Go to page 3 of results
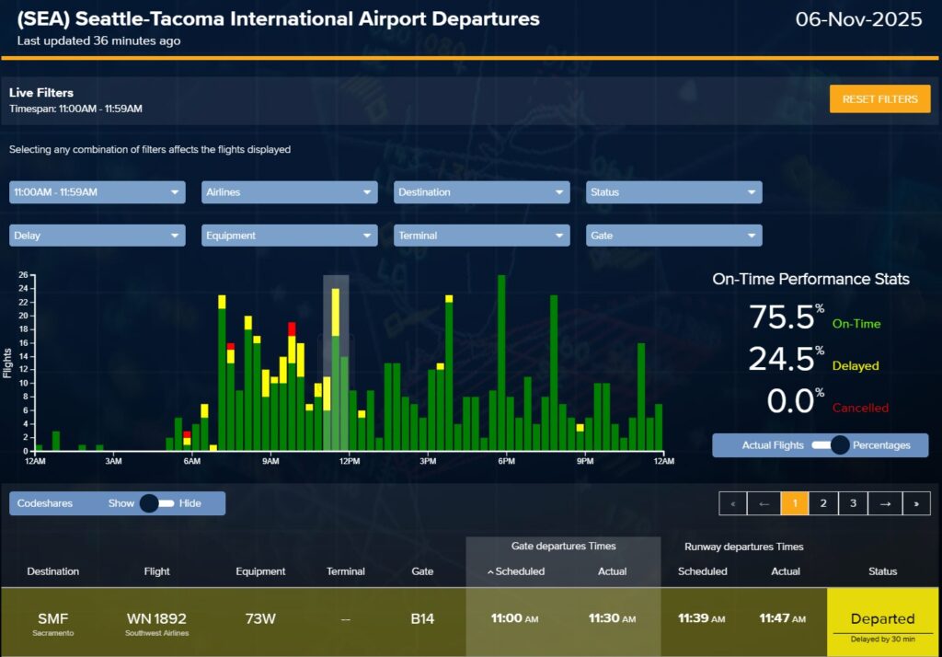The image size is (942, 657). tap(854, 503)
